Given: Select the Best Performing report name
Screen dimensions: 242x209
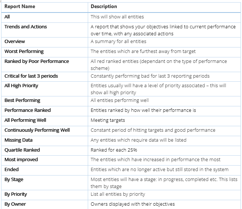Looking at the screenshot, I should (x=22, y=100).
